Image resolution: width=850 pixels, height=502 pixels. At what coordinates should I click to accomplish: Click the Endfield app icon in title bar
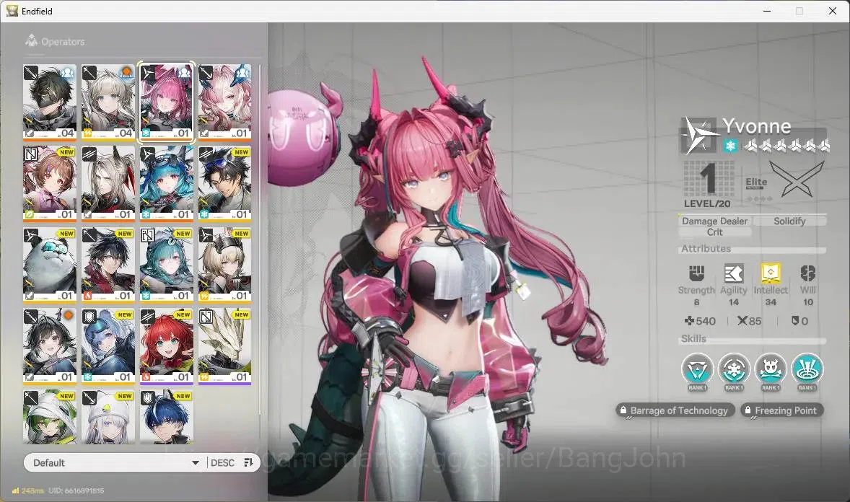tap(12, 11)
